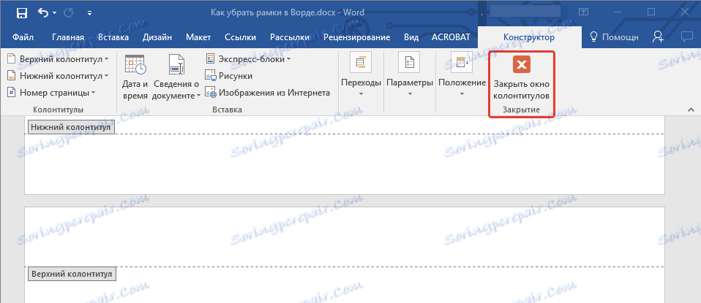Switch to the Рассылки tab

[290, 37]
